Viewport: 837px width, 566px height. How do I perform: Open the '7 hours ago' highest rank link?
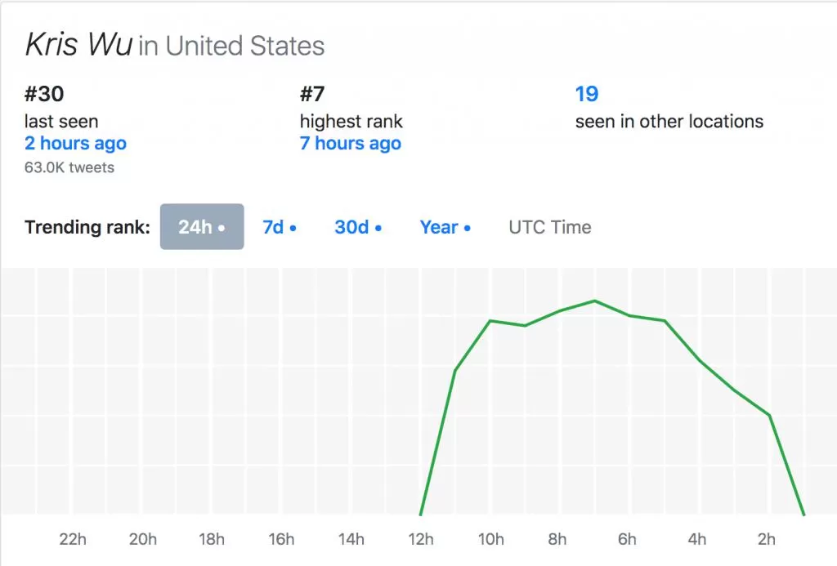pyautogui.click(x=350, y=143)
